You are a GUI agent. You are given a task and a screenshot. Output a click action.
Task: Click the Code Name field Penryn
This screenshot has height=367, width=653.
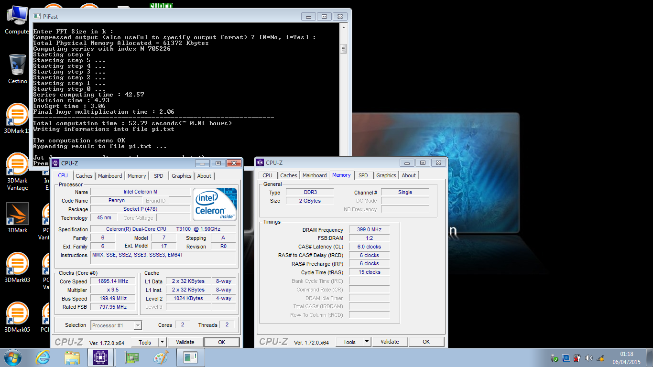pos(116,201)
